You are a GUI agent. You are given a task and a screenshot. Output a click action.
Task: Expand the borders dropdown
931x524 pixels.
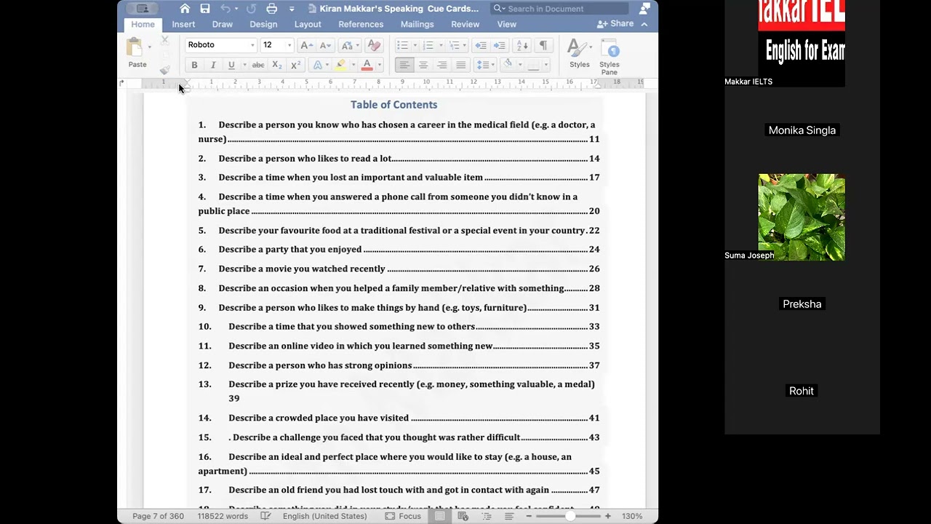pos(546,65)
